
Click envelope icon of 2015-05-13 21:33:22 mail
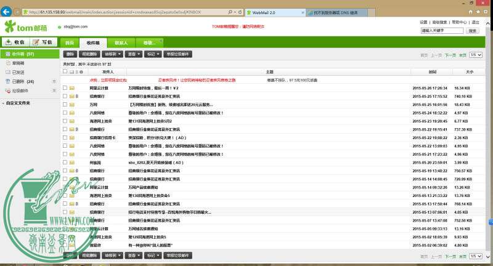(x=71, y=195)
